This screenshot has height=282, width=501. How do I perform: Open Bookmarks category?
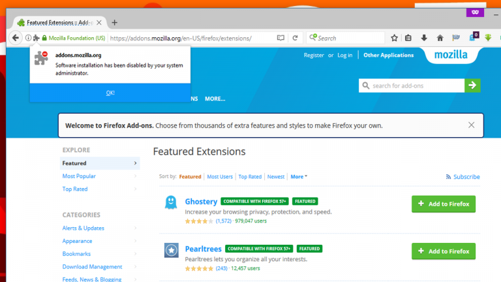pyautogui.click(x=76, y=253)
